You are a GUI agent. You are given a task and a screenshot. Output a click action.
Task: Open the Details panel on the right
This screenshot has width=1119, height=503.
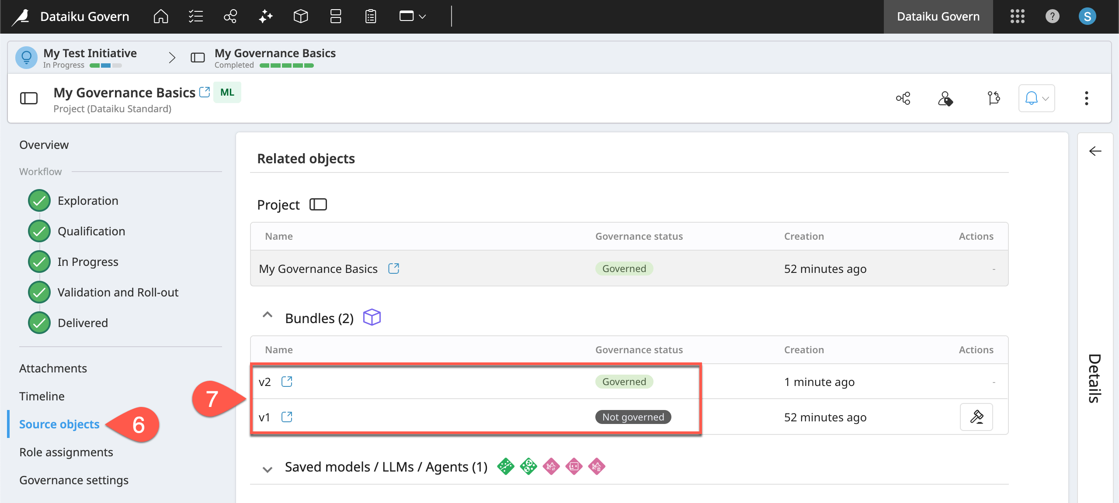point(1094,152)
